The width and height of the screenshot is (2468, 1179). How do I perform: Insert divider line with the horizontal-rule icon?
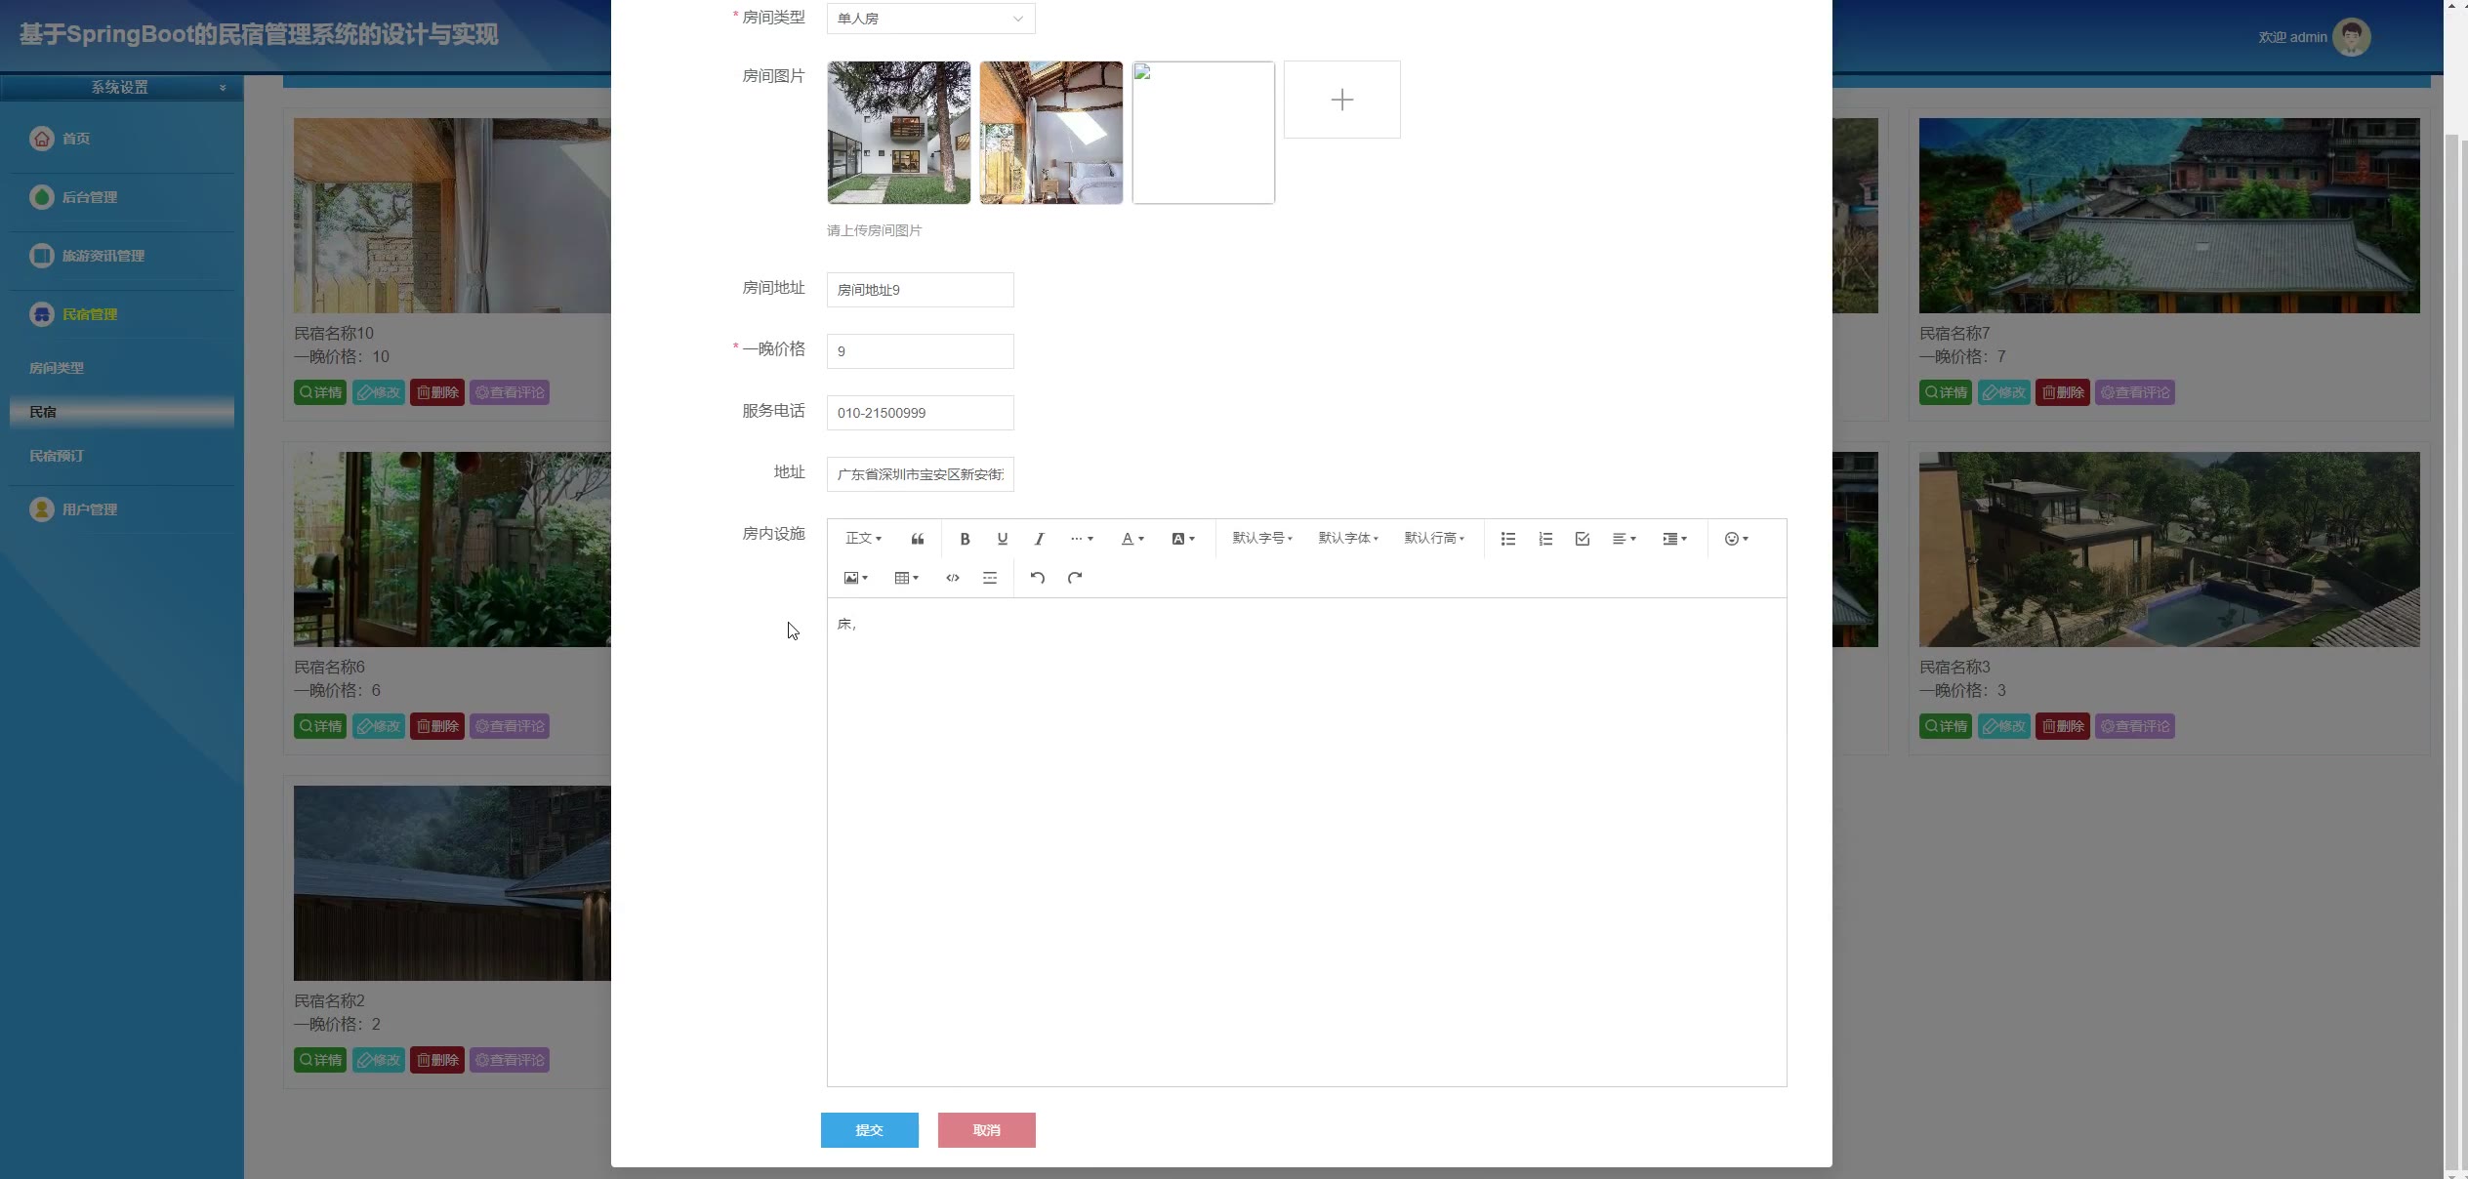tap(989, 578)
